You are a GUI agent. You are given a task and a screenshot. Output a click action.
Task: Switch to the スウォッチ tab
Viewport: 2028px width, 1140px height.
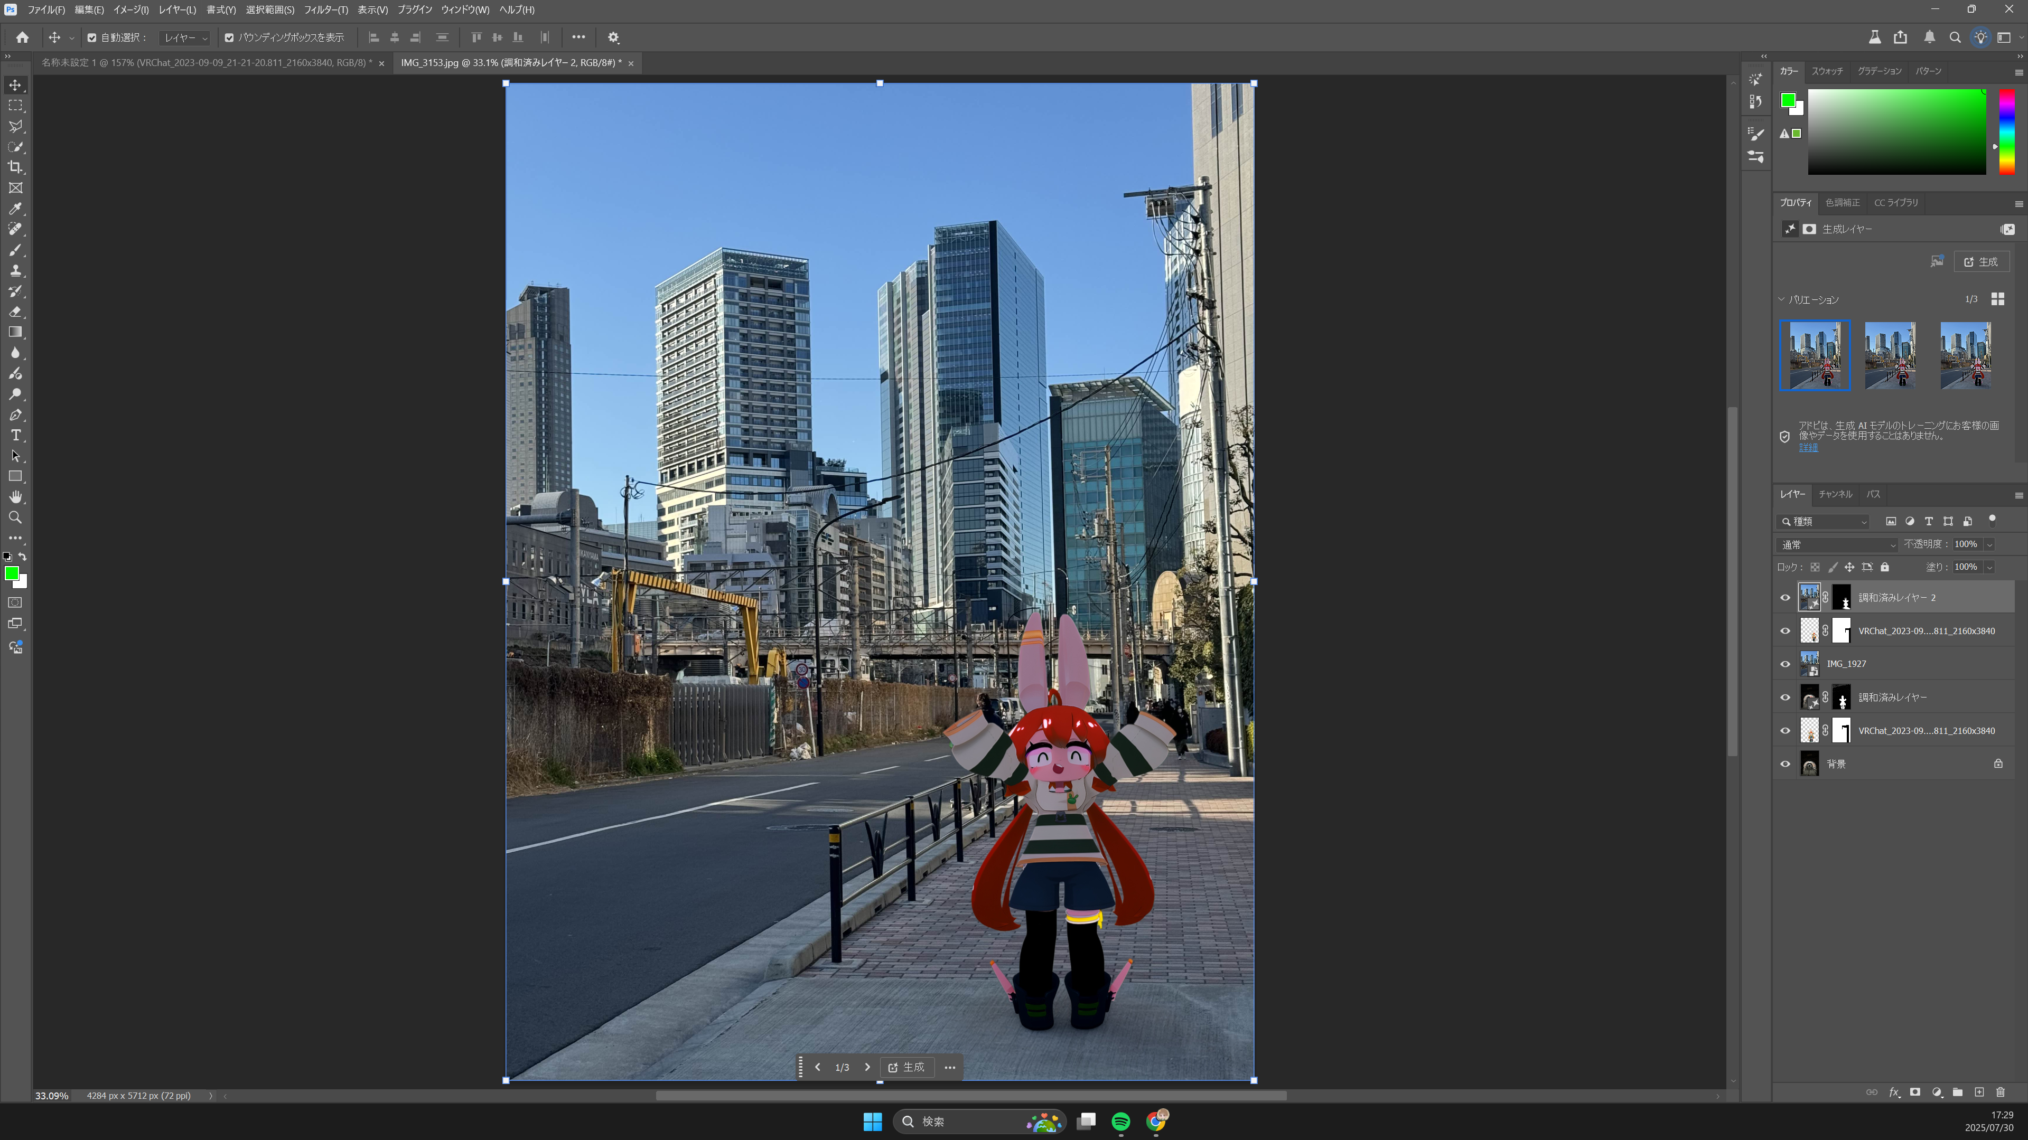pyautogui.click(x=1827, y=71)
